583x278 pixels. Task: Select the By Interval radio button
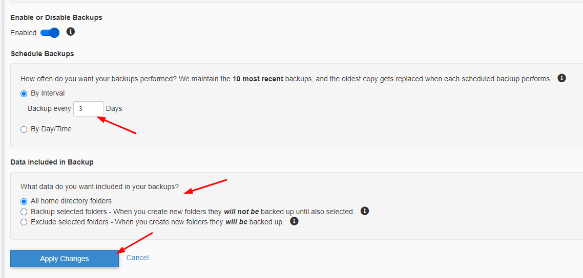click(24, 94)
